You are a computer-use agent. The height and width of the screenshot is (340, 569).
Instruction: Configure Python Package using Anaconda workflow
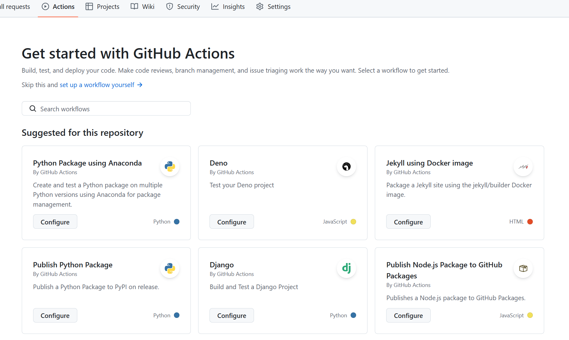(55, 222)
